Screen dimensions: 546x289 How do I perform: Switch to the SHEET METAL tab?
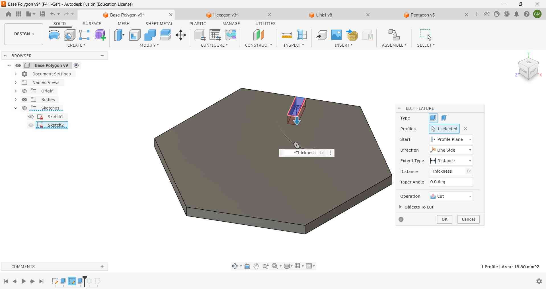pos(159,24)
